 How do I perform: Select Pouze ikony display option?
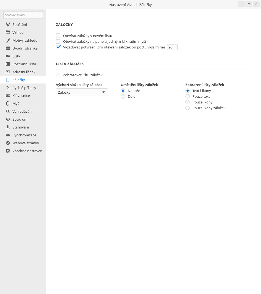[x=188, y=102]
